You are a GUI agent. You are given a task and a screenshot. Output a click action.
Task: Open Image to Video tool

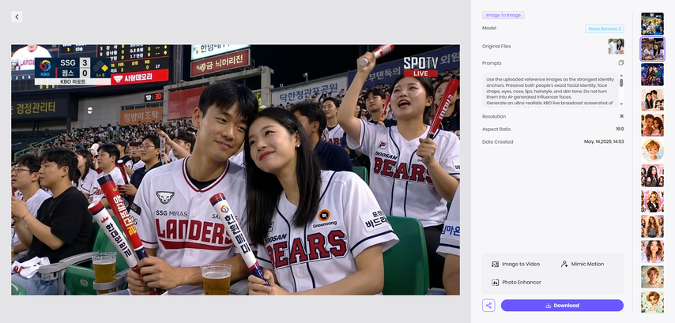tap(515, 264)
